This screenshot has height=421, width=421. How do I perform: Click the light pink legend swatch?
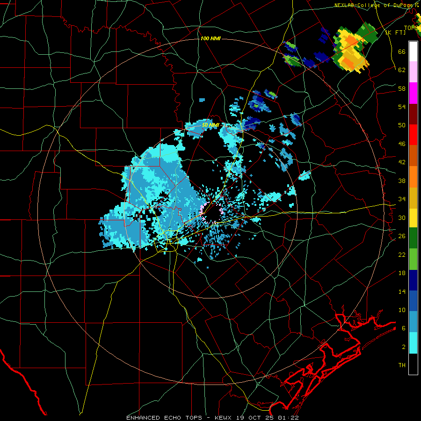pyautogui.click(x=413, y=72)
